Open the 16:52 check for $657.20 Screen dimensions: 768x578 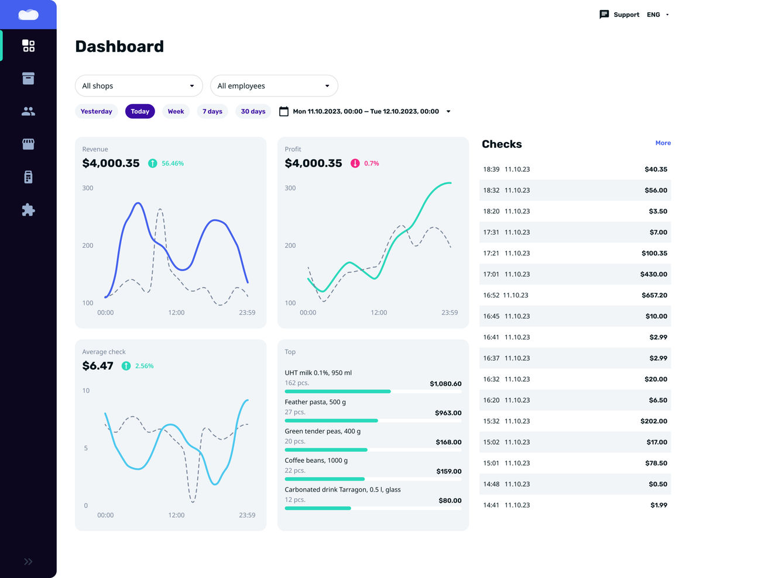[x=575, y=295]
